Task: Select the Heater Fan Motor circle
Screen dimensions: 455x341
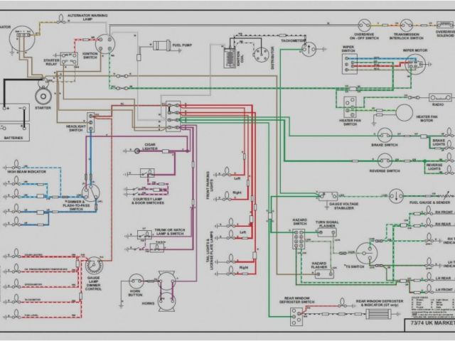Action: click(x=405, y=112)
